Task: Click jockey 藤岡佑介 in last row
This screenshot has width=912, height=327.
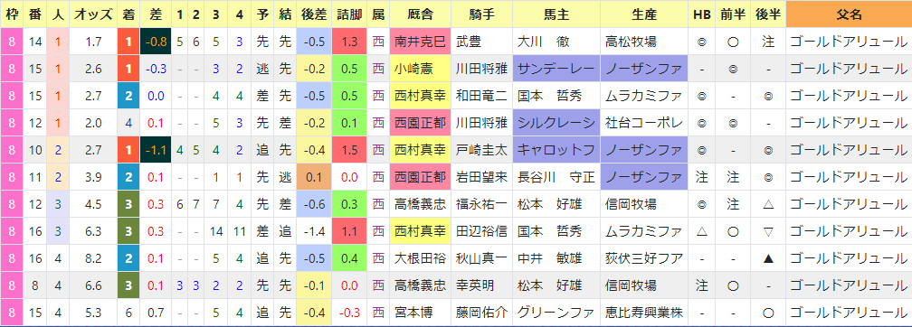Action: pyautogui.click(x=482, y=313)
